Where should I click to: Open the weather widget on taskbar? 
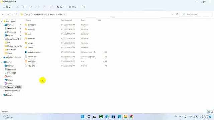(x=8, y=117)
